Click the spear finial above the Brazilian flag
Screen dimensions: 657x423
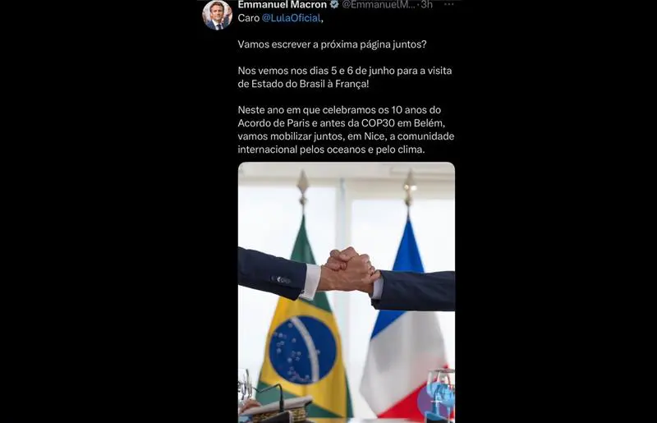tap(302, 187)
